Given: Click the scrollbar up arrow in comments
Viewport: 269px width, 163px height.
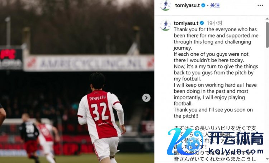Looking at the screenshot, I should (267, 19).
